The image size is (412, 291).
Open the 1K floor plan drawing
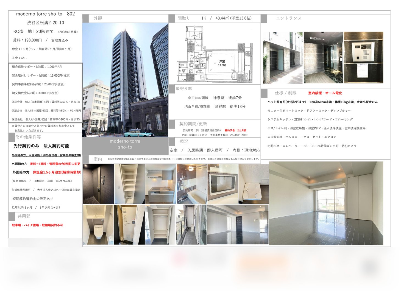tap(215, 54)
